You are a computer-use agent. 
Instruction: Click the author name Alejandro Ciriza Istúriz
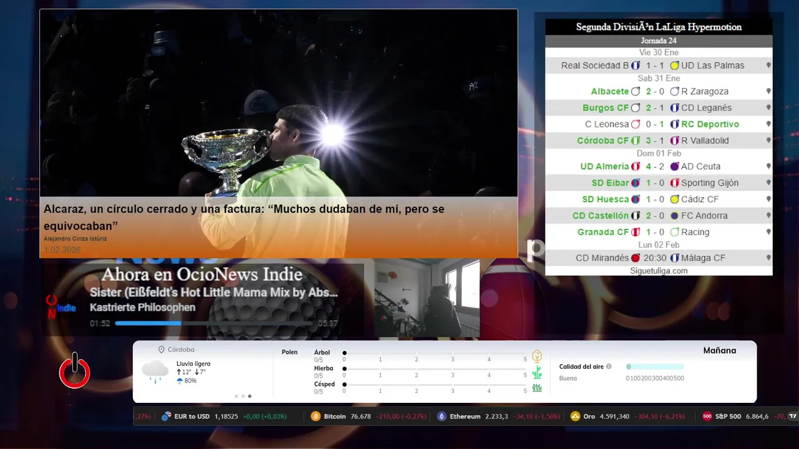[74, 239]
